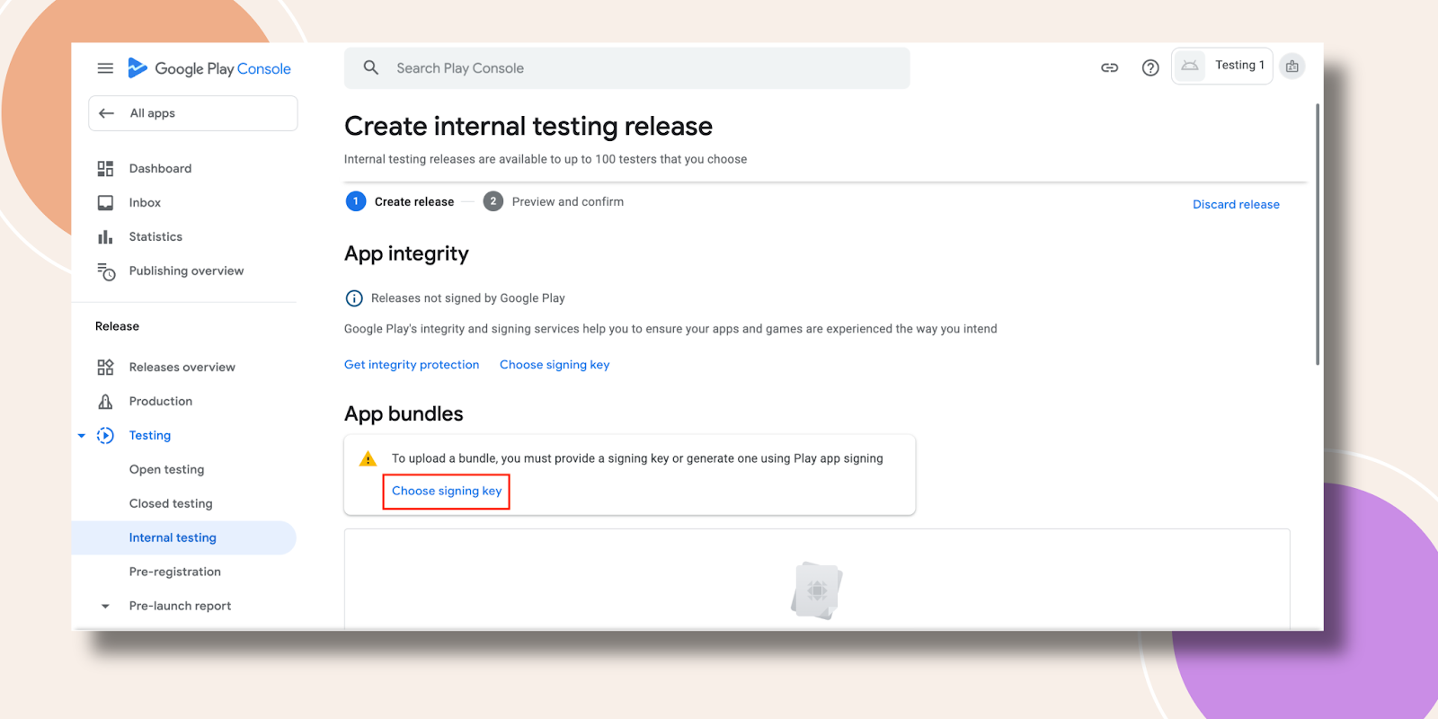Click the vertical page scrollbar

pyautogui.click(x=1318, y=234)
